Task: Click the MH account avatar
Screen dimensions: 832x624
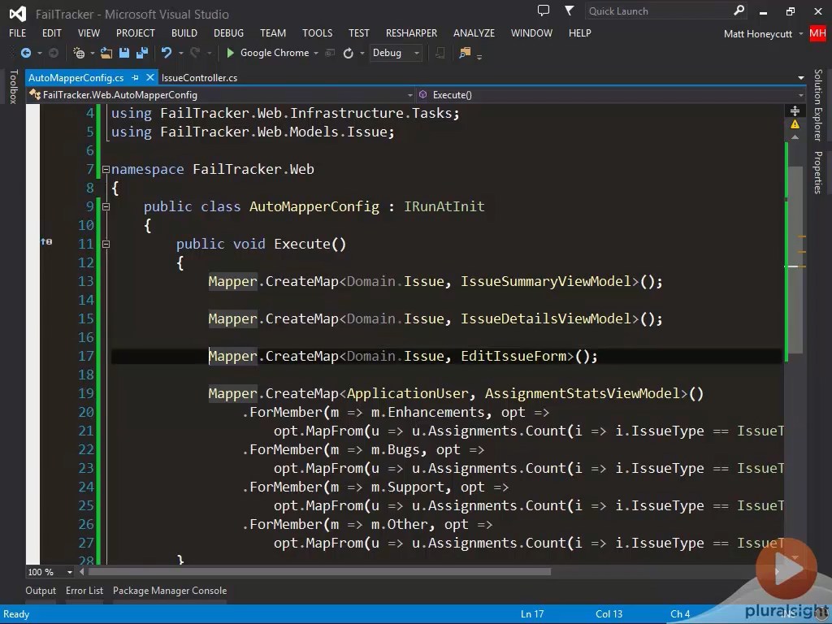Action: pyautogui.click(x=817, y=33)
